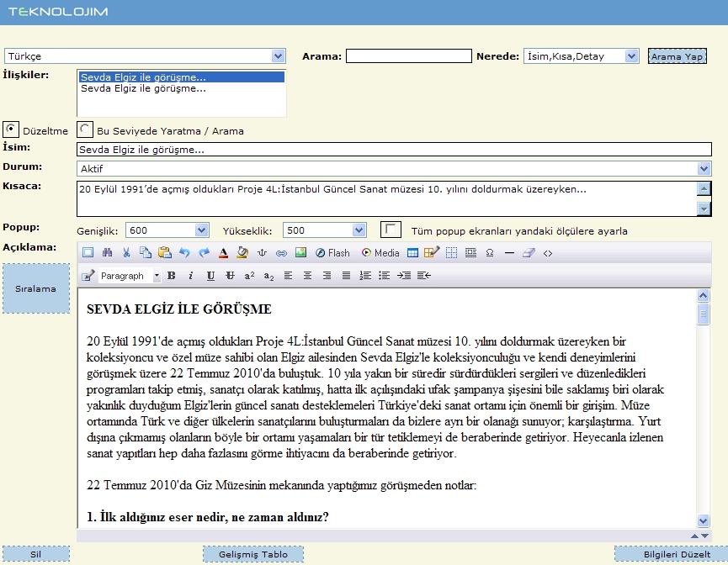Click the editor scrollbar up arrow
This screenshot has width=728, height=565.
tap(703, 295)
